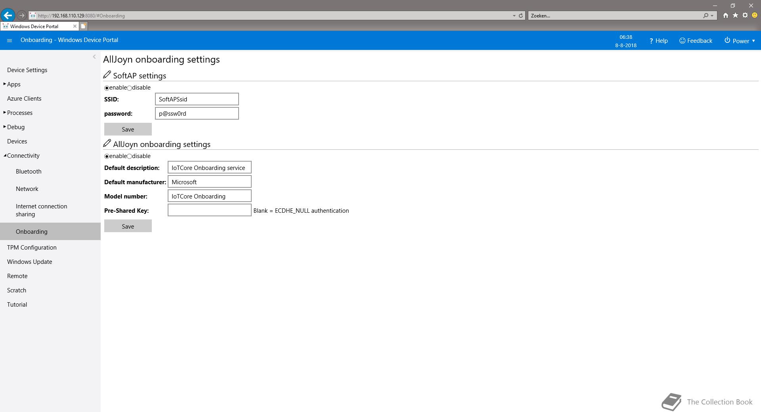The height and width of the screenshot is (412, 761).
Task: Select AllJoyn onboarding disable radio button
Action: pyautogui.click(x=129, y=156)
